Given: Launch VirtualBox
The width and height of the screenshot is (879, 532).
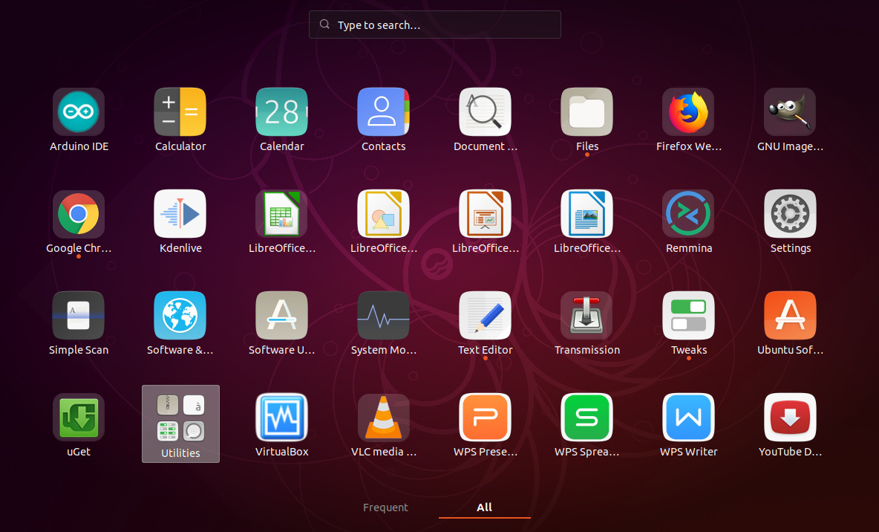Looking at the screenshot, I should pos(282,418).
